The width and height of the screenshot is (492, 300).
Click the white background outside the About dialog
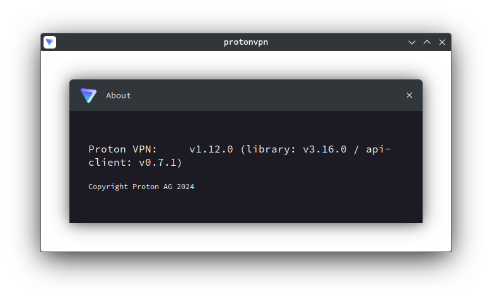pos(246,237)
